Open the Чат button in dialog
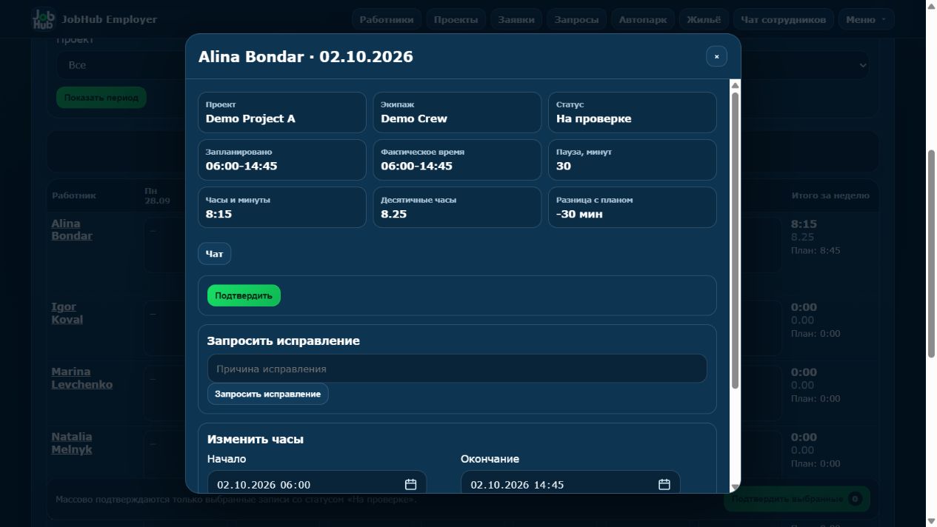The image size is (937, 527). click(214, 254)
